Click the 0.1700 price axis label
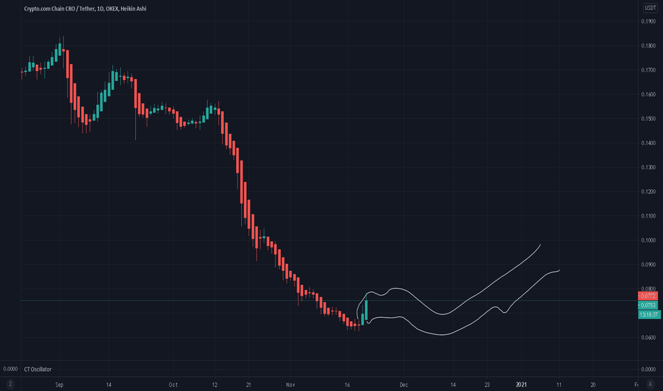This screenshot has width=663, height=391. 648,70
